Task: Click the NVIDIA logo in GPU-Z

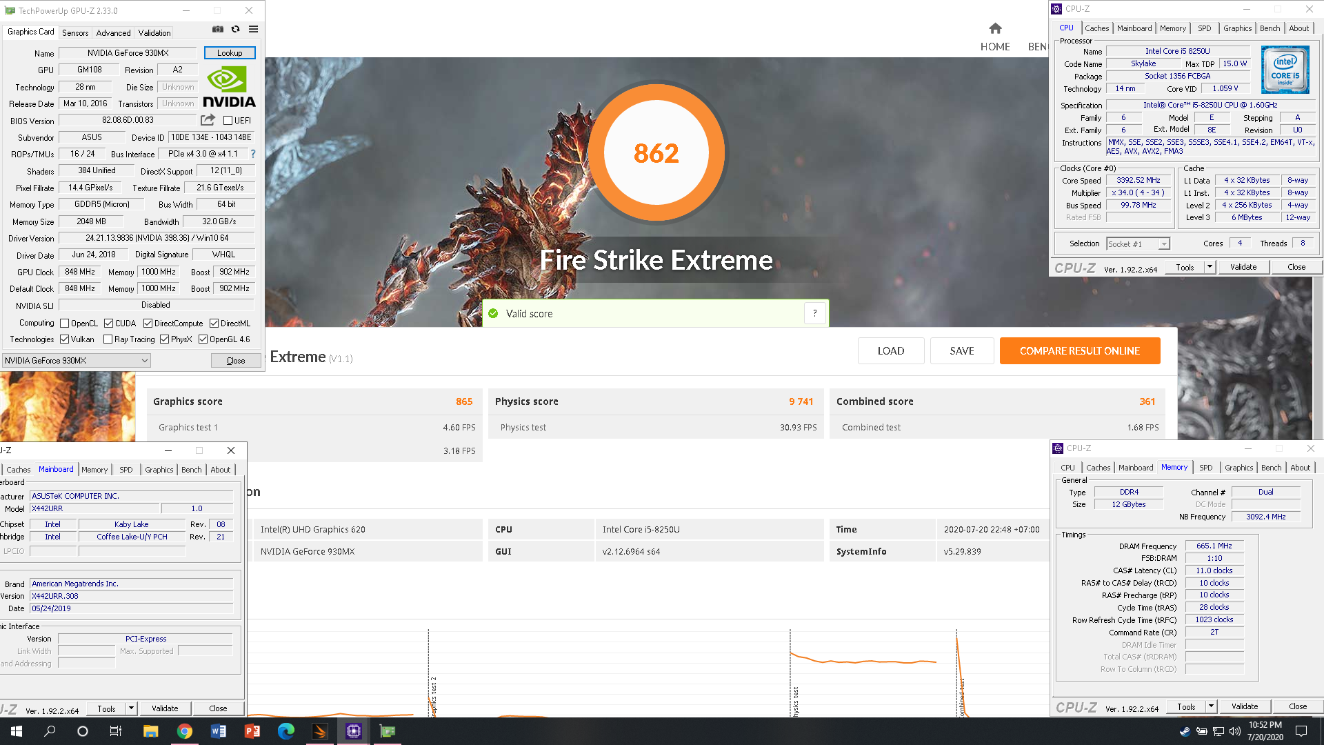Action: [230, 87]
